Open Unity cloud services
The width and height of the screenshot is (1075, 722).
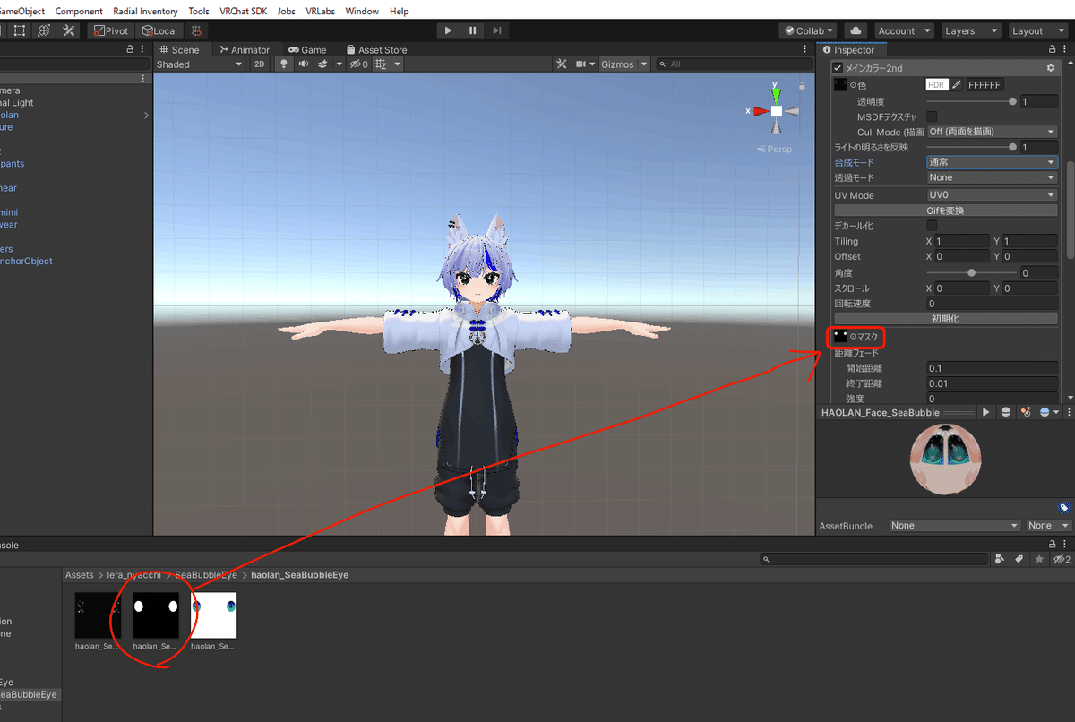[856, 30]
